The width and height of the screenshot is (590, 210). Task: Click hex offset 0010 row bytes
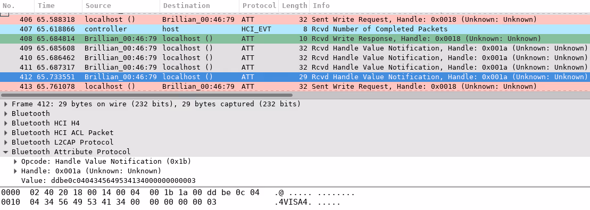[x=123, y=202]
